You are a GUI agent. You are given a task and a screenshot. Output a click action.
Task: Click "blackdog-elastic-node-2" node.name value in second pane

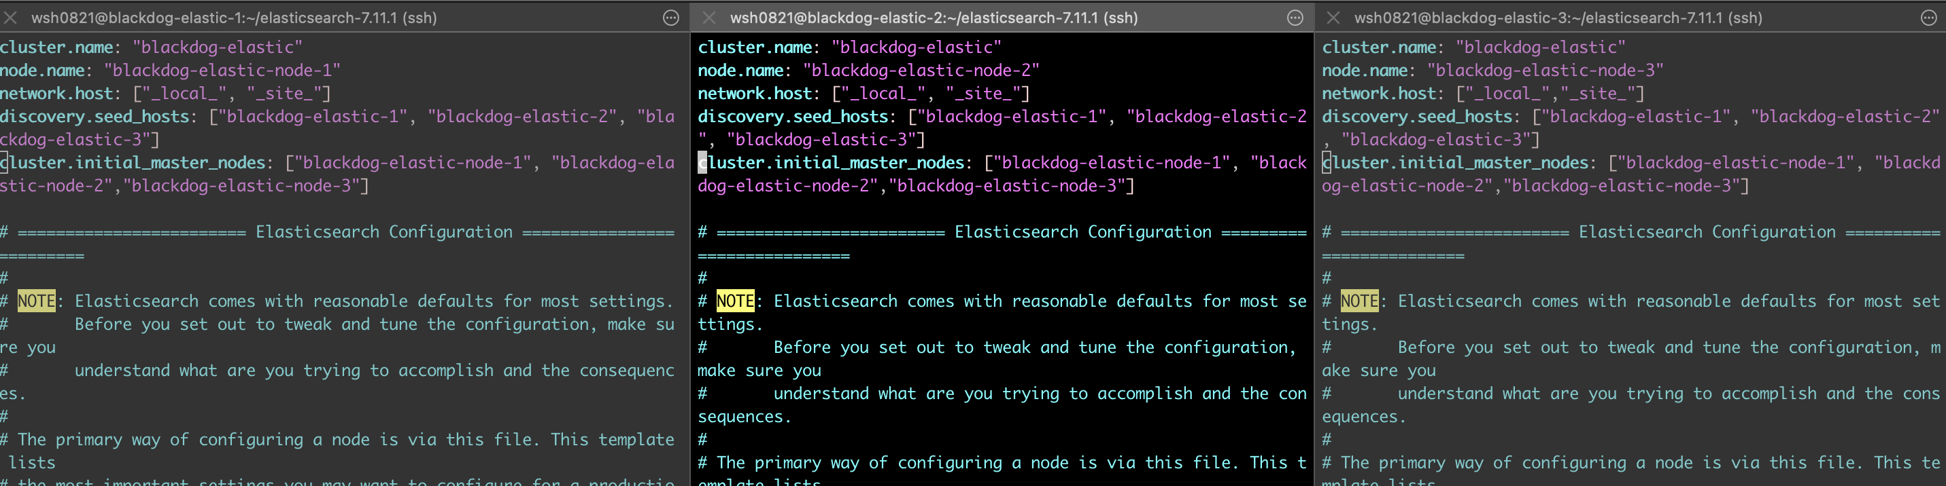pos(921,70)
